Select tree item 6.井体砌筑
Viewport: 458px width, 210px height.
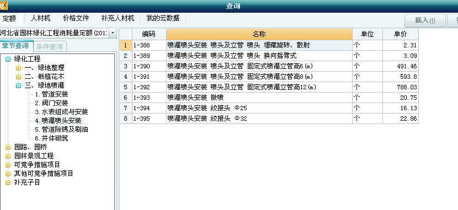click(x=51, y=138)
